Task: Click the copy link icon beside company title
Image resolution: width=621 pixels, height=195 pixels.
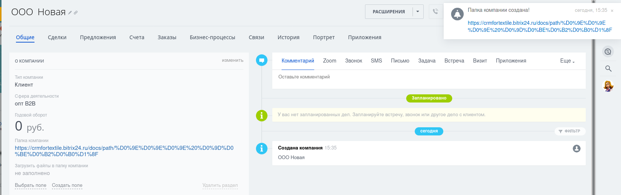Action: (x=76, y=13)
